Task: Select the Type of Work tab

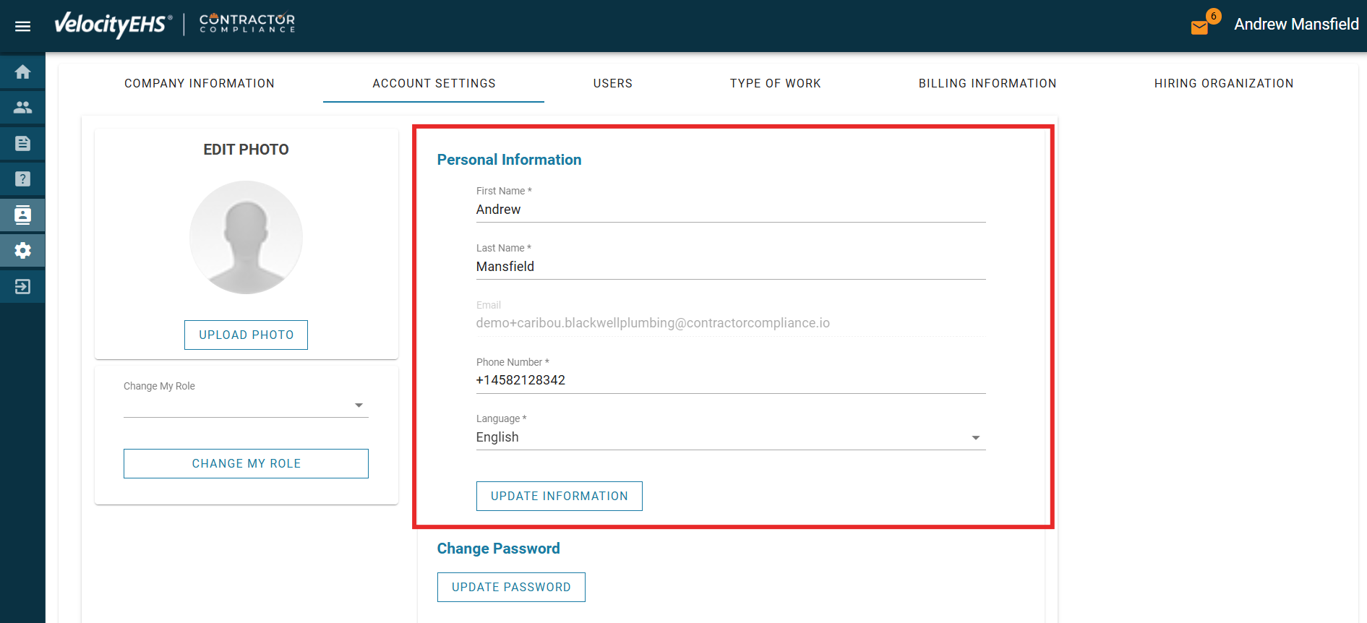Action: click(x=776, y=83)
